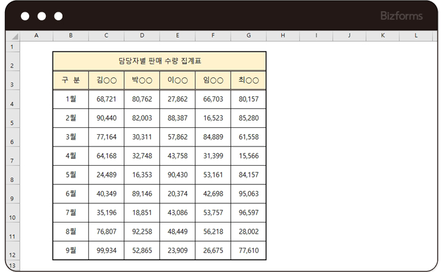Screen dimensions: 442x272
Task: Click the header cell 임○○
Action: [213, 80]
